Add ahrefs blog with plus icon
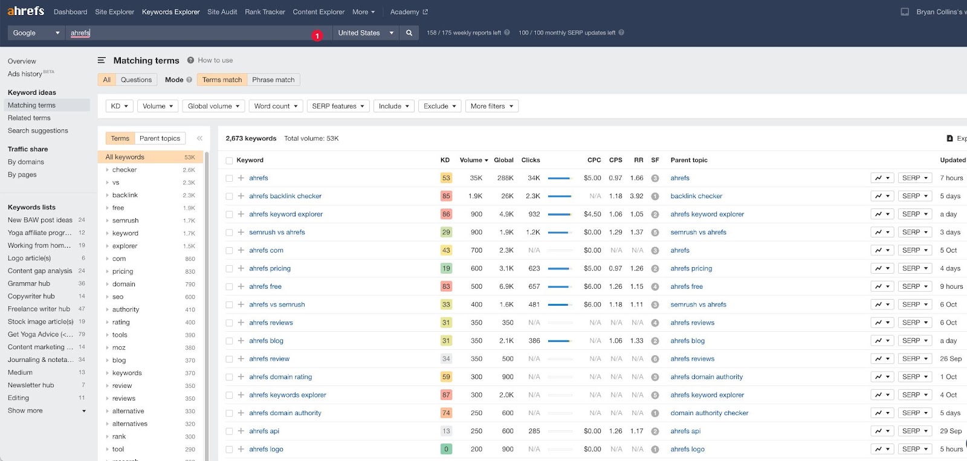 click(241, 341)
